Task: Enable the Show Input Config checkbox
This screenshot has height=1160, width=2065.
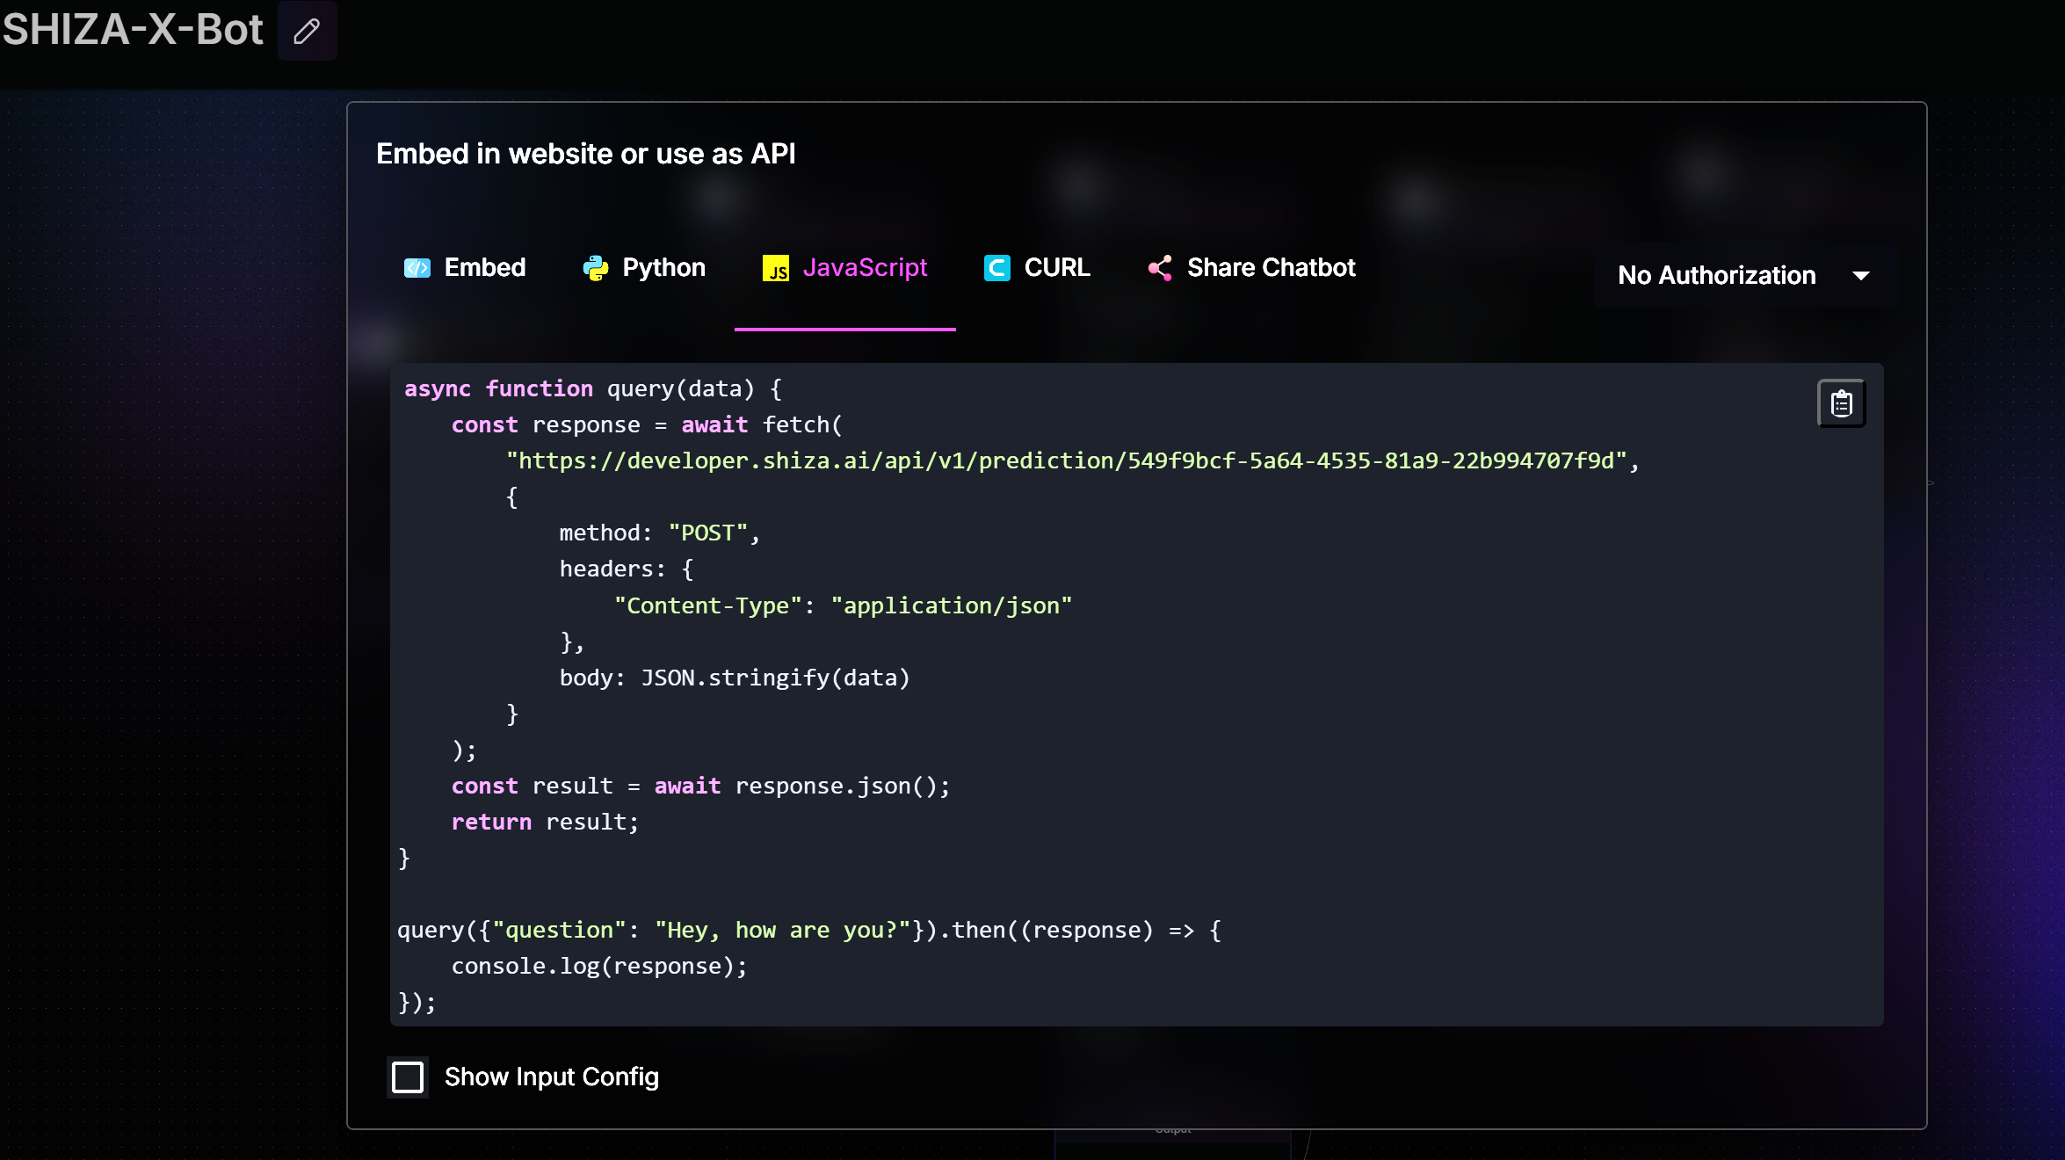Action: (408, 1077)
